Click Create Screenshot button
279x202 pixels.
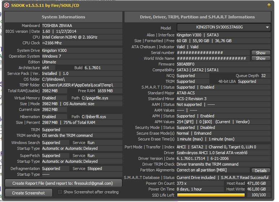29,193
